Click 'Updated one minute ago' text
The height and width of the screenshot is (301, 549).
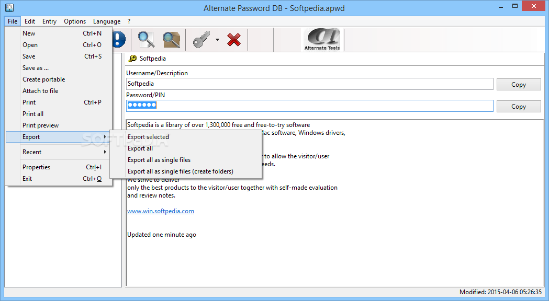click(161, 235)
